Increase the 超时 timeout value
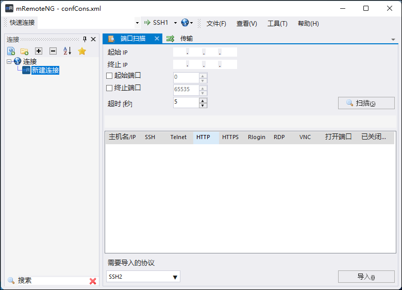 click(203, 100)
